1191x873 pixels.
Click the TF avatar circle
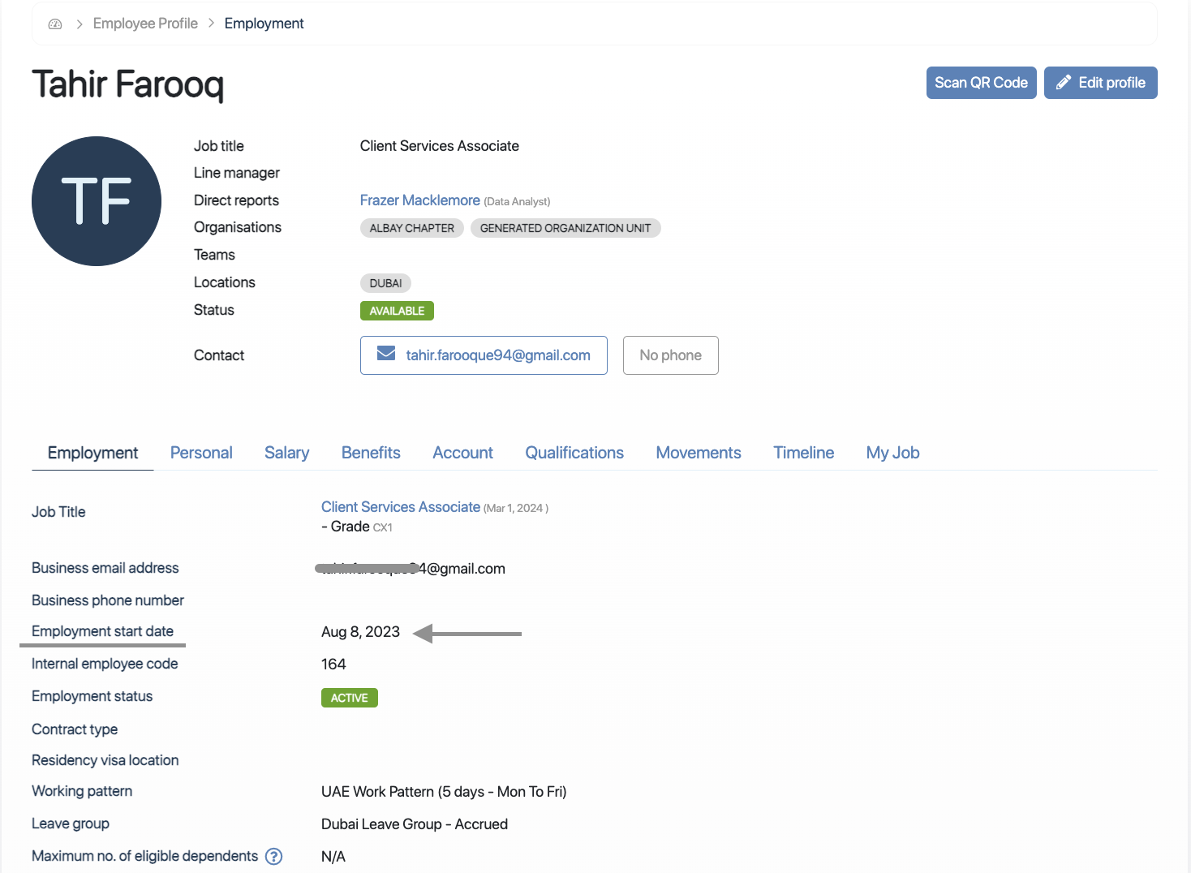pyautogui.click(x=97, y=201)
